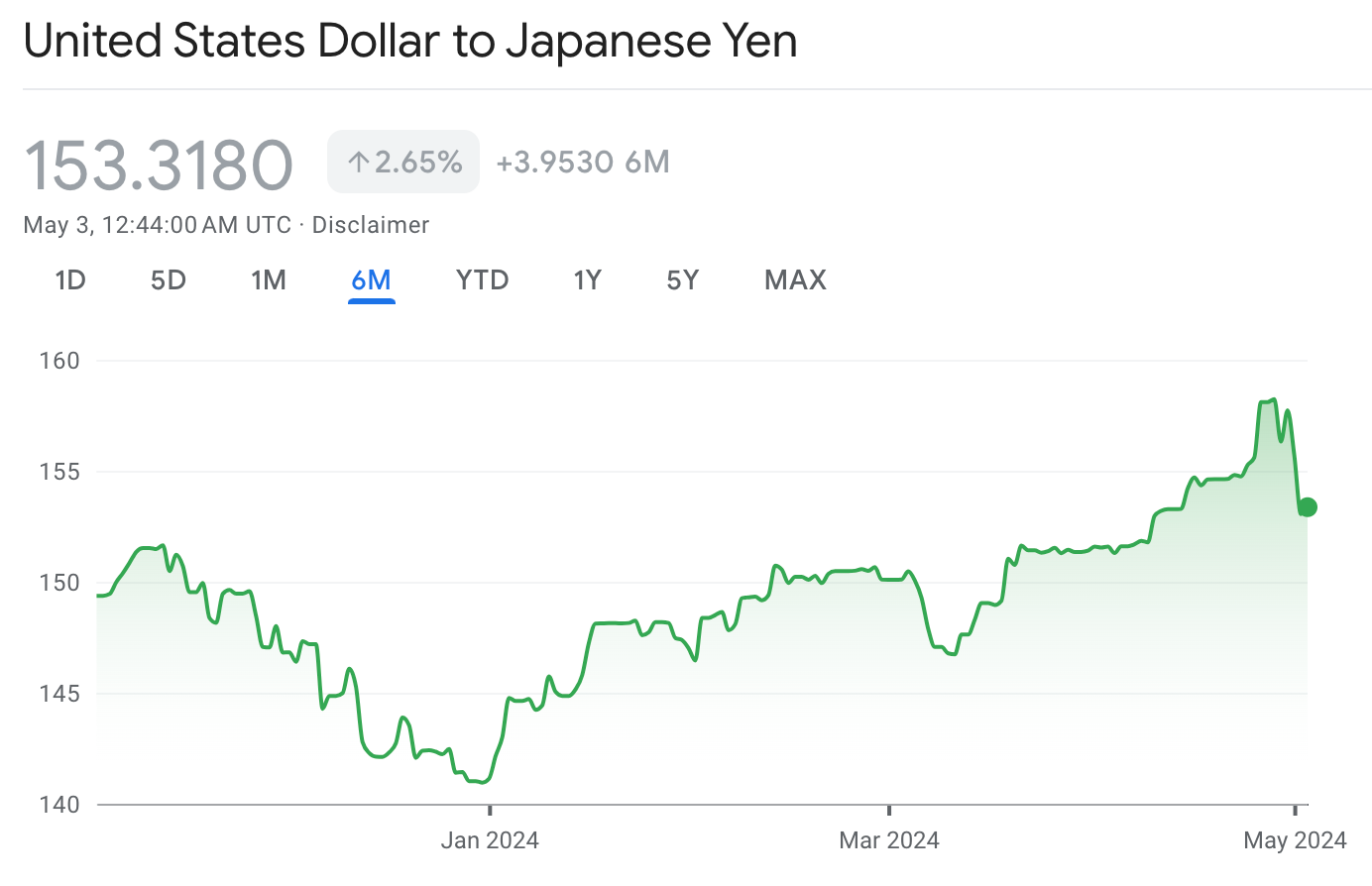Viewport: 1372px width, 886px height.
Task: Switch to the 1D time range
Action: click(69, 280)
